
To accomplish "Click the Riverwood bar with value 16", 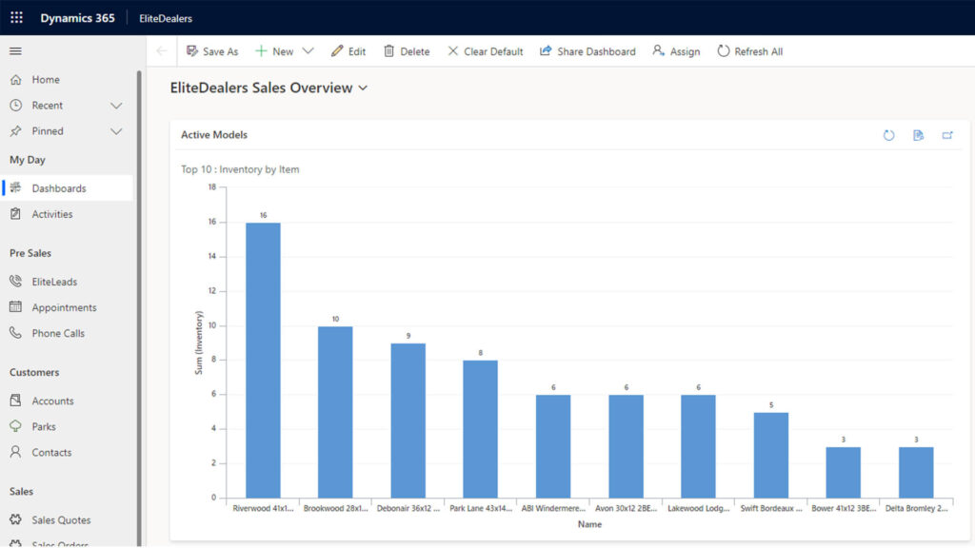I will 263,361.
